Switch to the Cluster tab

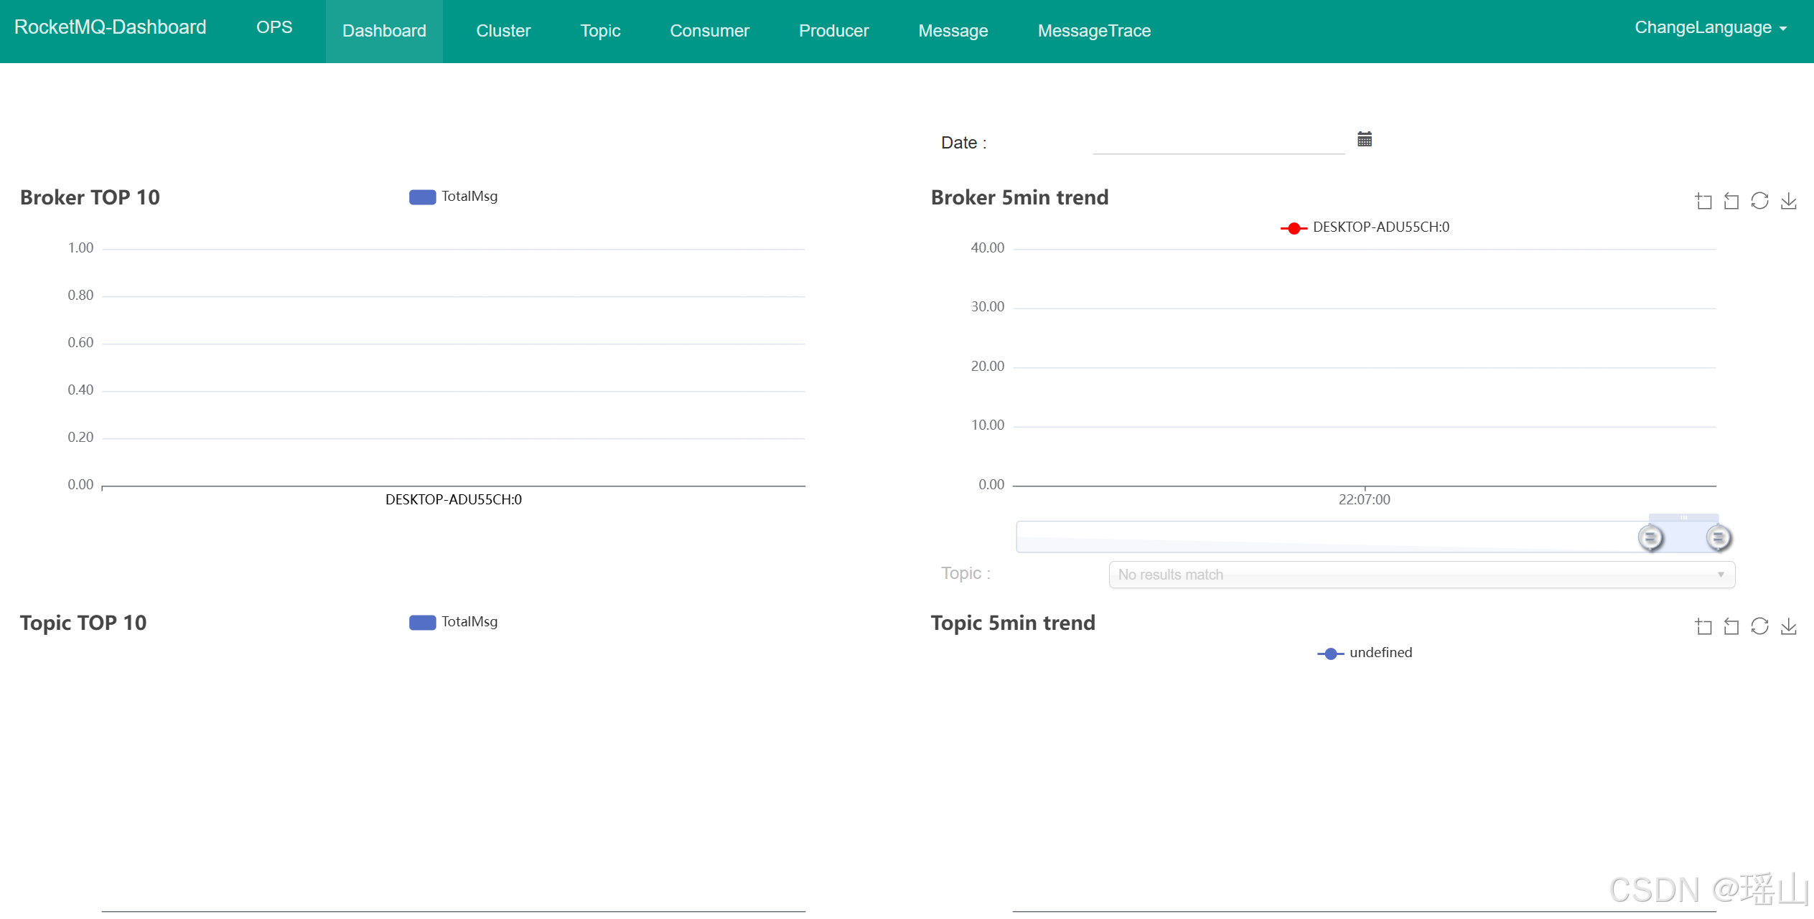[x=503, y=31]
